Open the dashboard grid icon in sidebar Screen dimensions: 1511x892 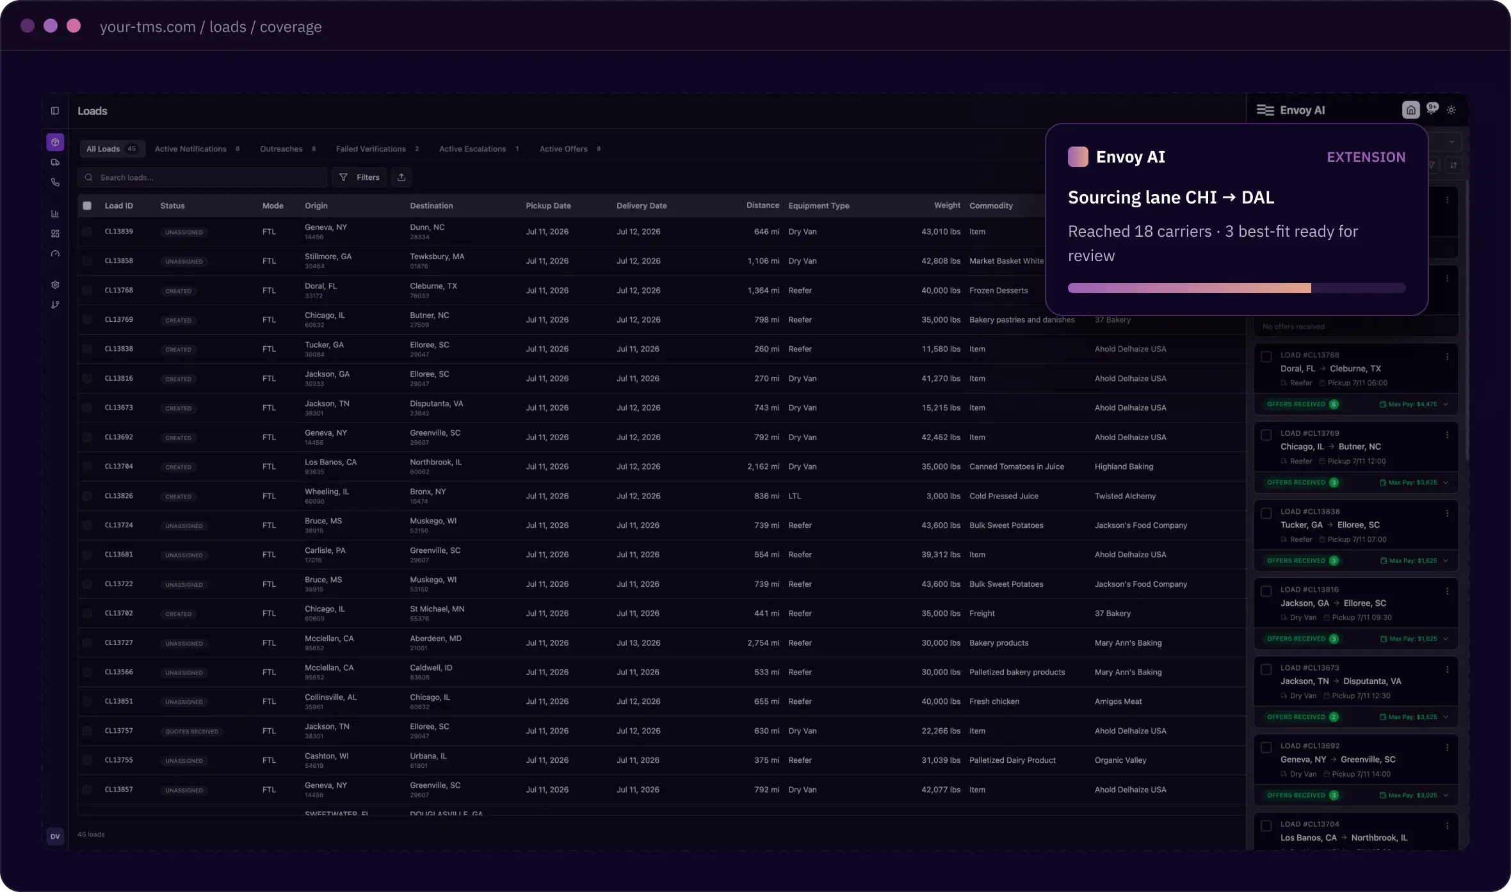[x=55, y=234]
